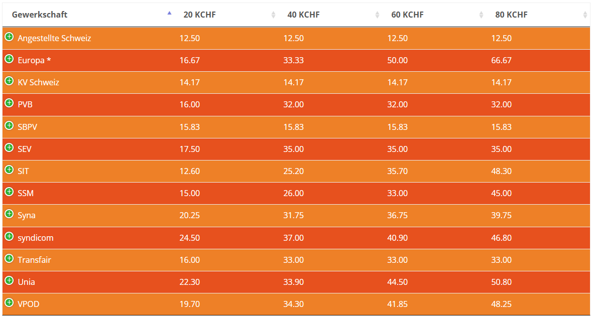Click the green plus beside SSM
The image size is (592, 317).
pos(9,192)
